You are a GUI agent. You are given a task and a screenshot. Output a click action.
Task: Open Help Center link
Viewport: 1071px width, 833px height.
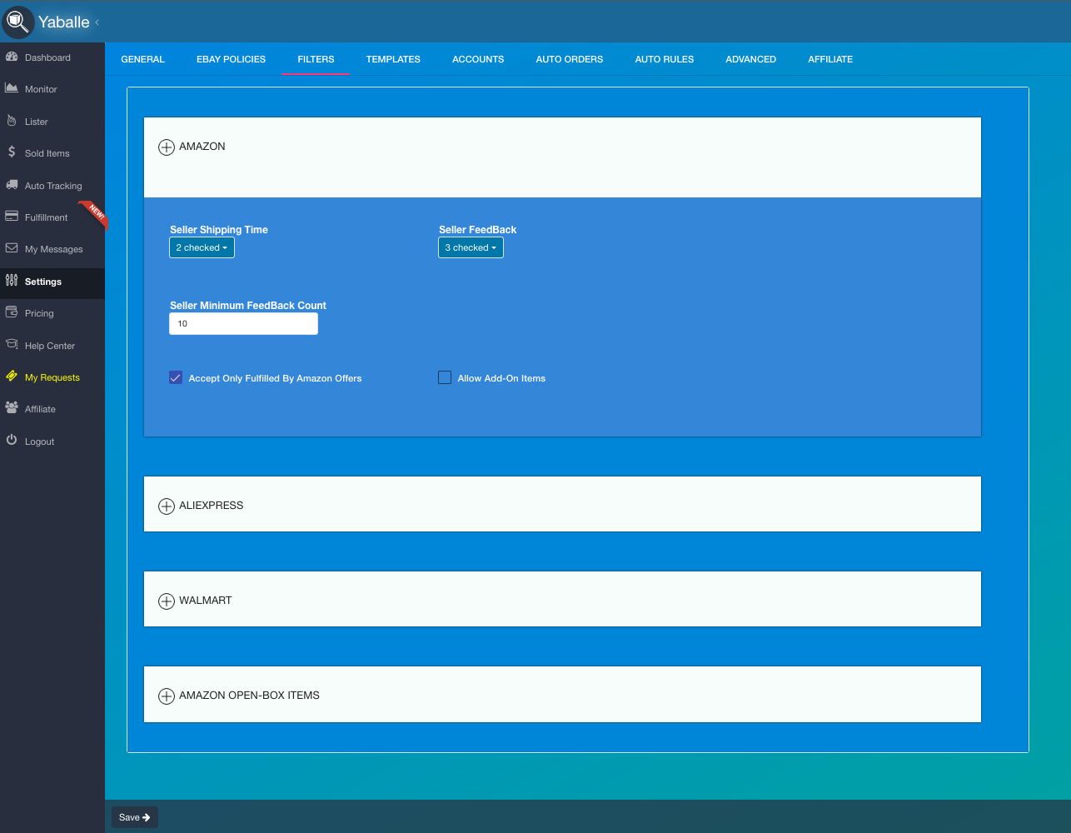click(52, 345)
